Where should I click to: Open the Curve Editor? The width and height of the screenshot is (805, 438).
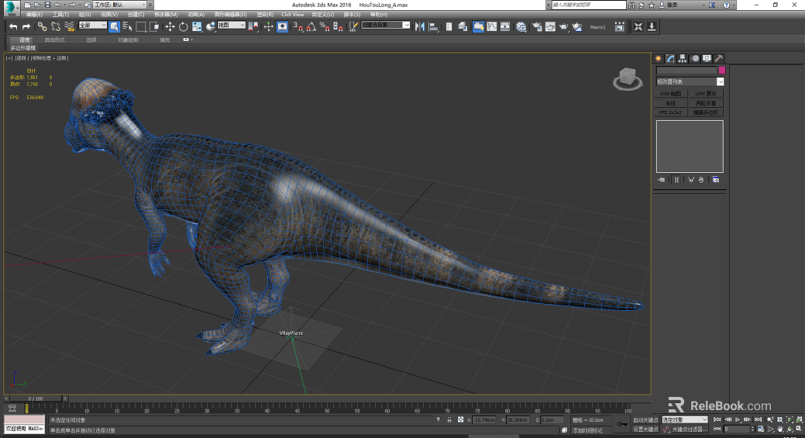coord(492,26)
